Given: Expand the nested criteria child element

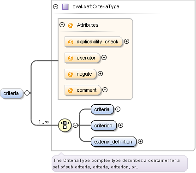Looking at the screenshot, I should click(118, 109).
